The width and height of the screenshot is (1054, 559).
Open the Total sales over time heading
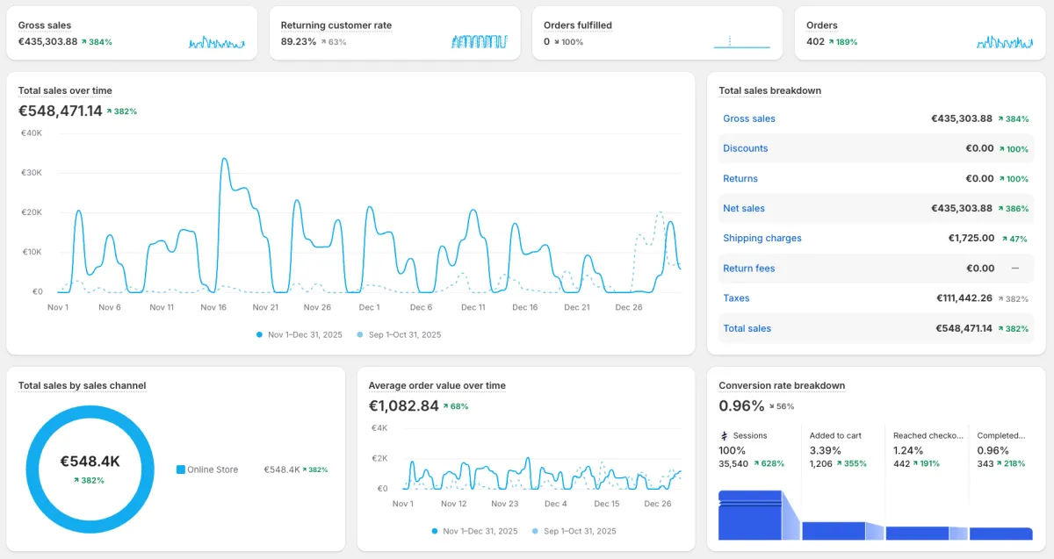(x=65, y=90)
